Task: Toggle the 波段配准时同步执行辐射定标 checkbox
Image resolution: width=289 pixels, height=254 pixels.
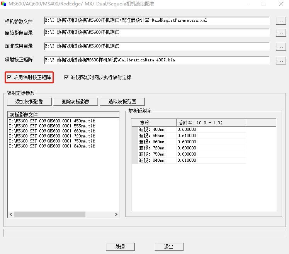Action: 66,77
